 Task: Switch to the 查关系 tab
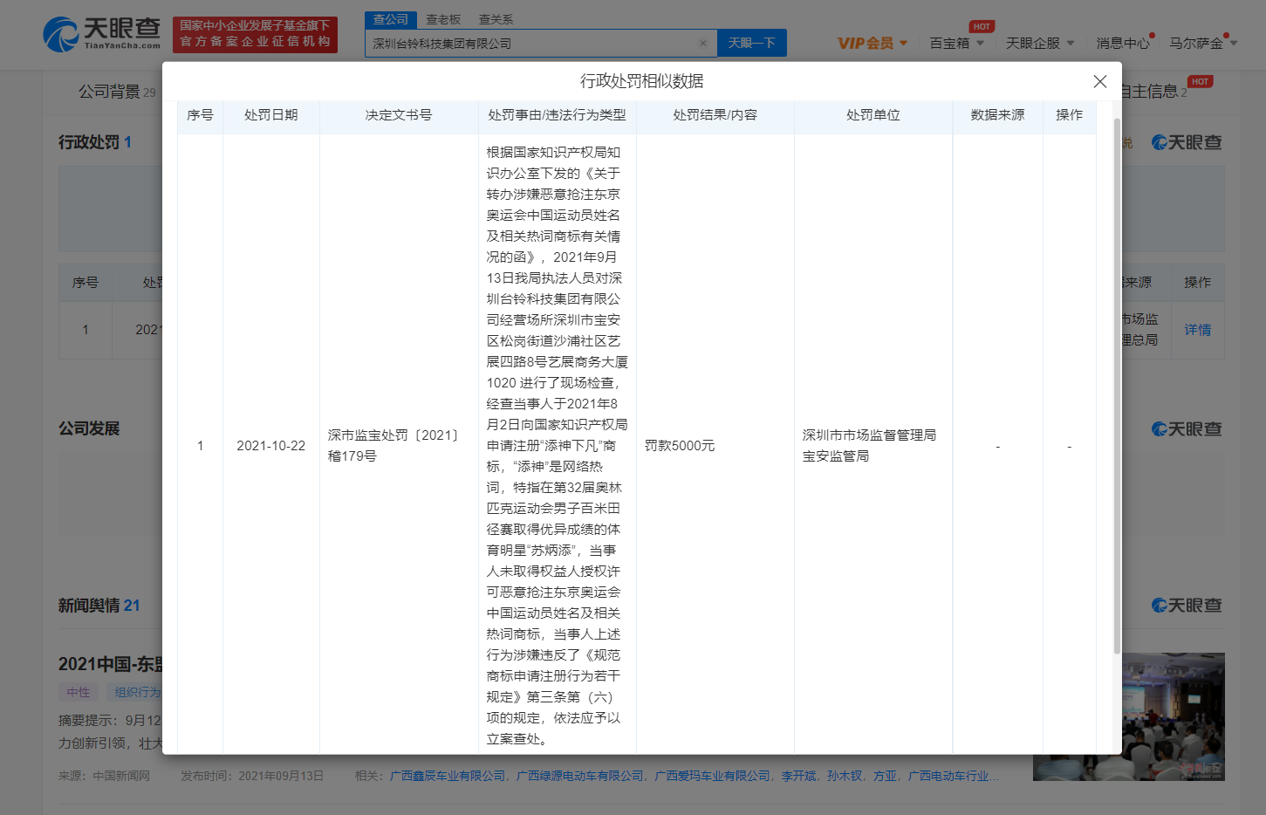pyautogui.click(x=496, y=19)
